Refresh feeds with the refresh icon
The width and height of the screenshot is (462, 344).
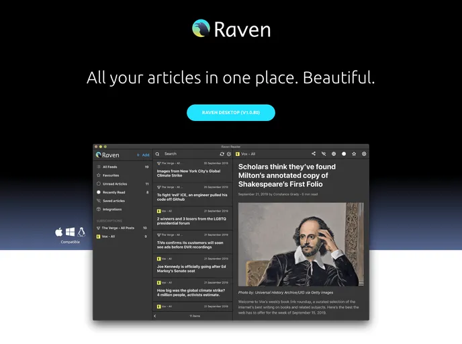[222, 154]
